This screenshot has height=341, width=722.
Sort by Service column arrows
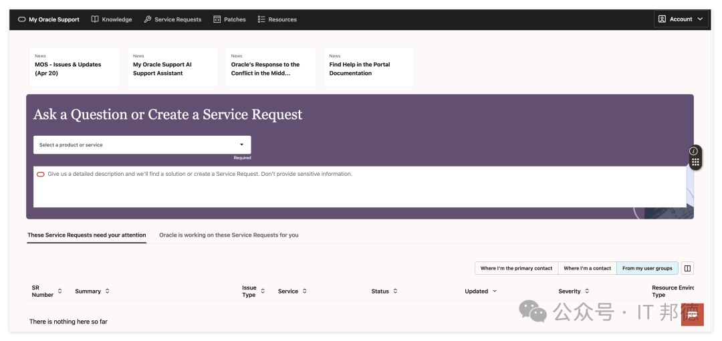point(305,292)
